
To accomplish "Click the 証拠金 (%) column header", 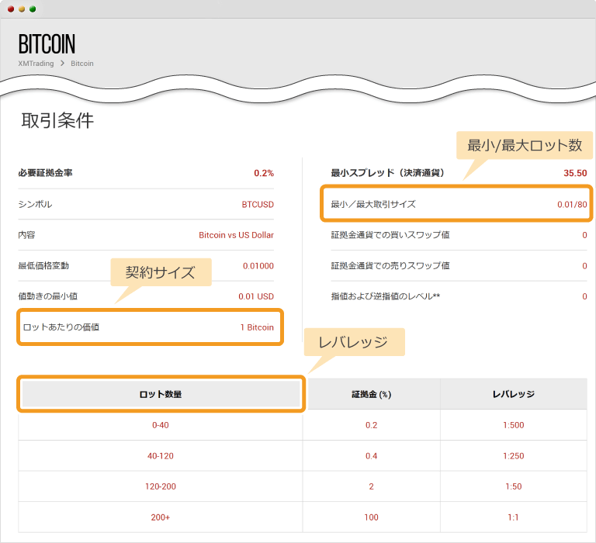I will 372,394.
